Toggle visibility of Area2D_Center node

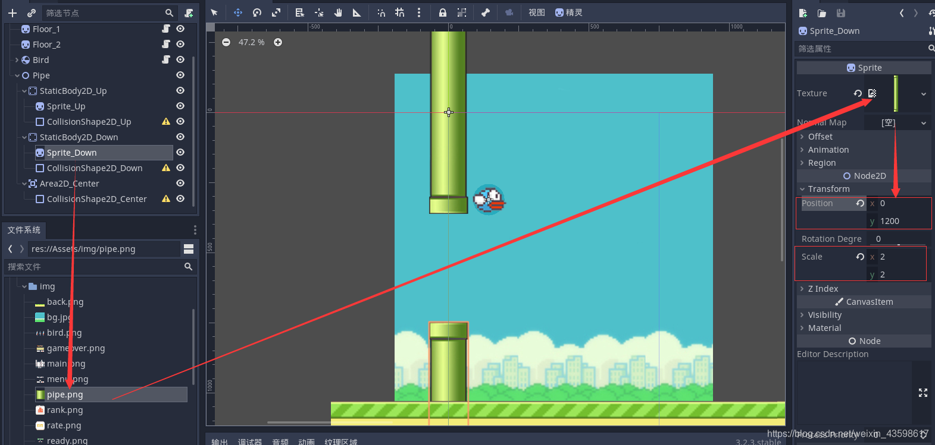pos(180,183)
